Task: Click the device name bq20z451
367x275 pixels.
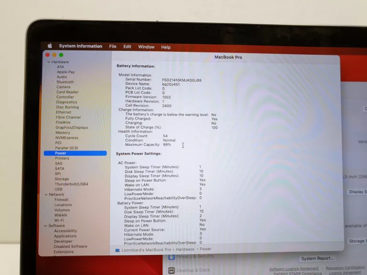Action: (171, 84)
